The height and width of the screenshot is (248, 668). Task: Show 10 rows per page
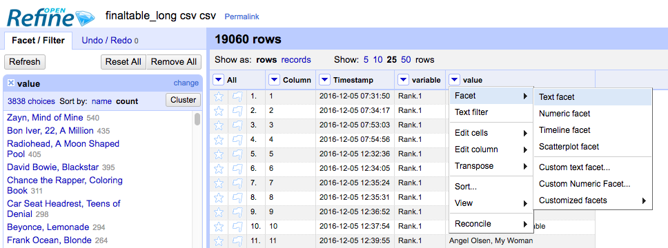(378, 59)
